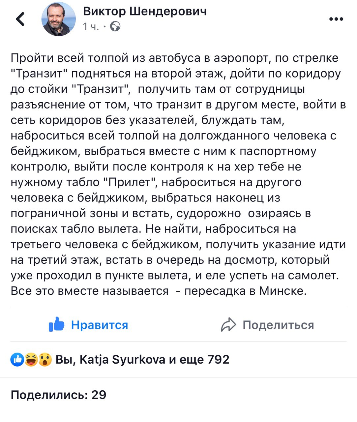Click the closing phrase "пересадка в Минске"
Viewport: 357px width, 422px height.
[x=246, y=291]
